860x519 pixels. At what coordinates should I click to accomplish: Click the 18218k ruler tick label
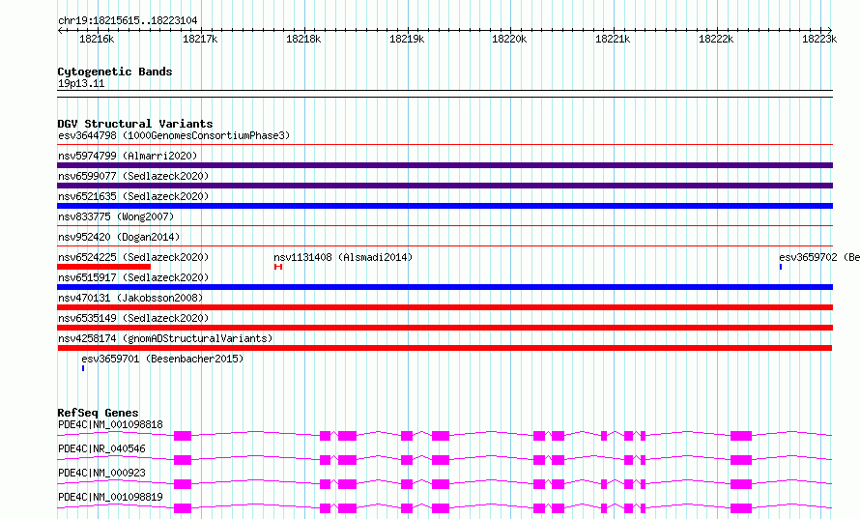(x=303, y=39)
